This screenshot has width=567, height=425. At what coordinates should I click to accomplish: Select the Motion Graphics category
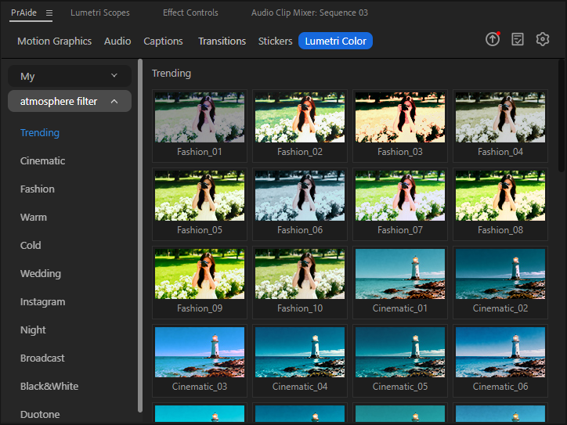(54, 41)
